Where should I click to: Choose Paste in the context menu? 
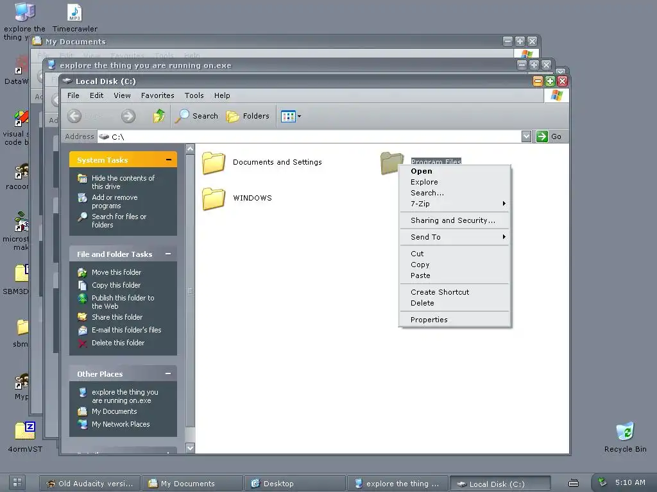(454, 275)
